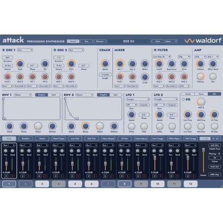This screenshot has height=223, width=223.
Task: Open the Amp Poly mode dropdown
Action: click(x=200, y=57)
